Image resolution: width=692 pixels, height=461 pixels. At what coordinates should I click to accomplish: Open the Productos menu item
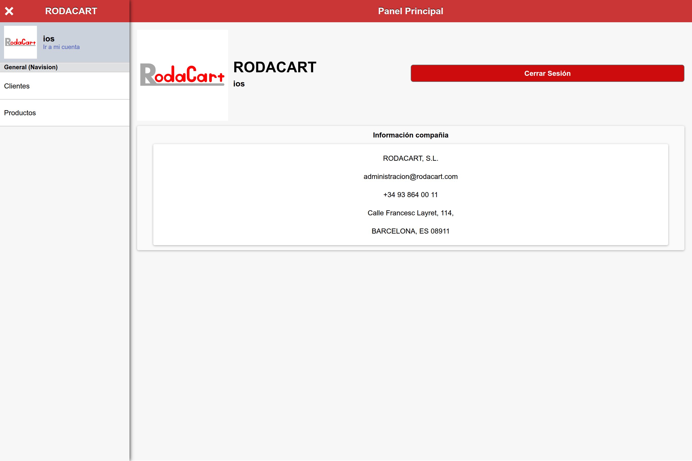[20, 113]
